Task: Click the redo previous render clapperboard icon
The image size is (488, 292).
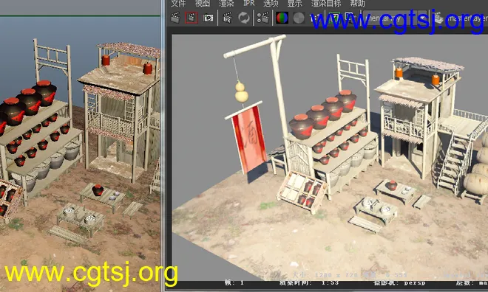Action: point(176,18)
